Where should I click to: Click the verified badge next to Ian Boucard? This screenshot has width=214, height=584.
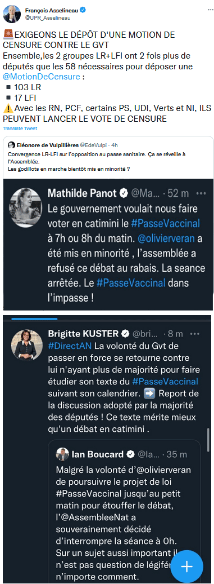click(130, 454)
